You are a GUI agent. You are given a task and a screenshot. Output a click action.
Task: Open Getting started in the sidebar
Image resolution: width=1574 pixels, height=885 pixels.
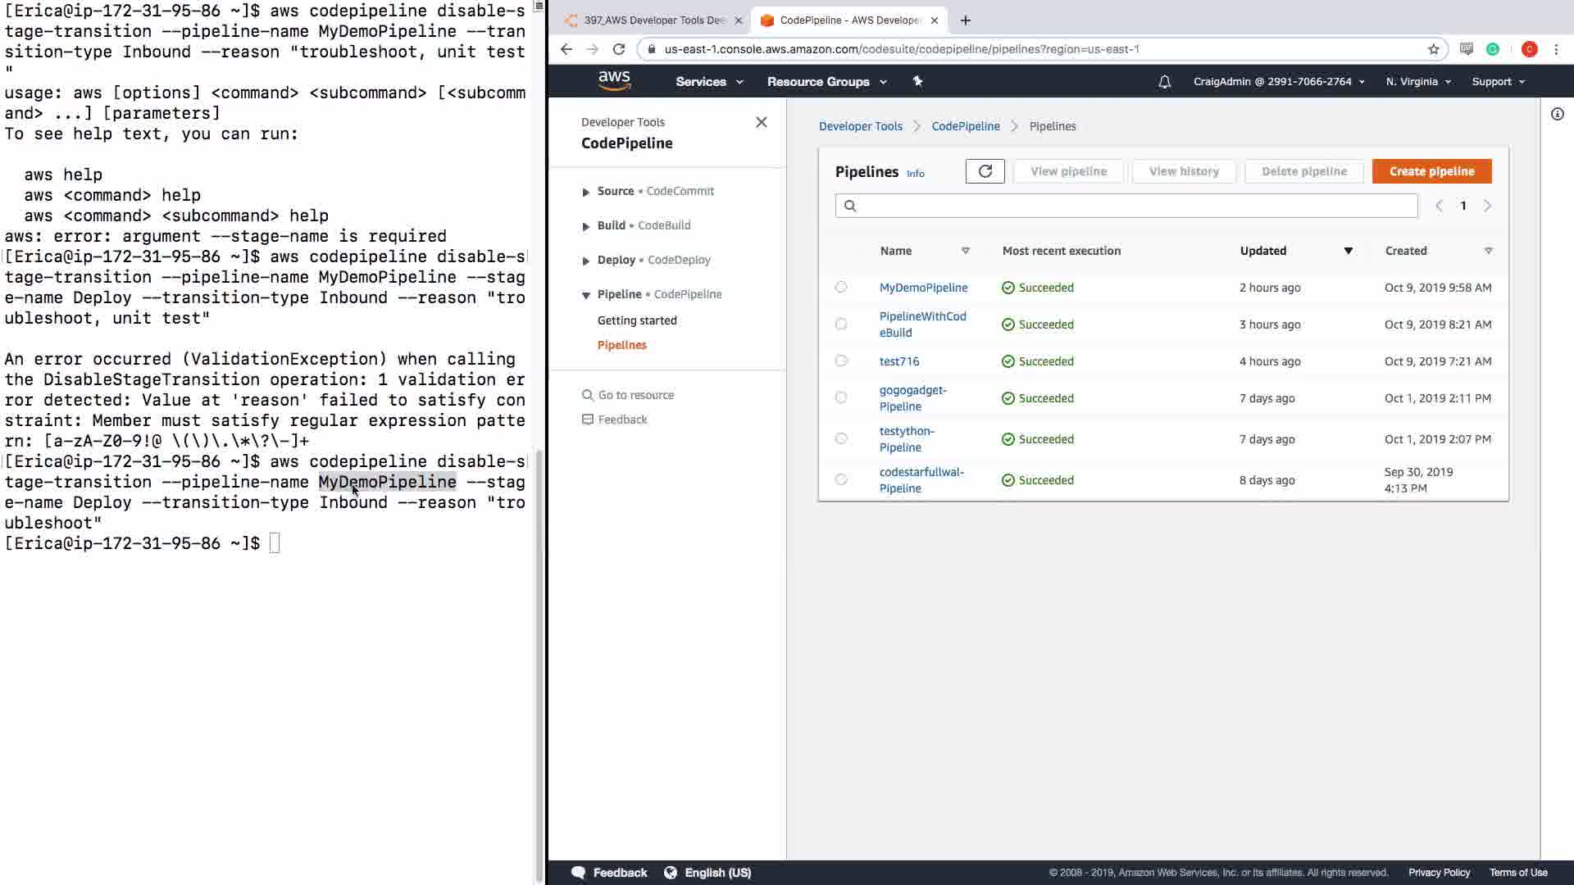pos(637,320)
